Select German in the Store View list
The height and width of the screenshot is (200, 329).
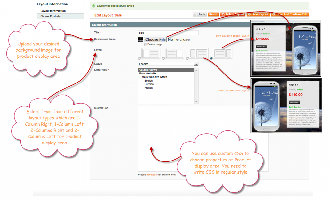(149, 84)
